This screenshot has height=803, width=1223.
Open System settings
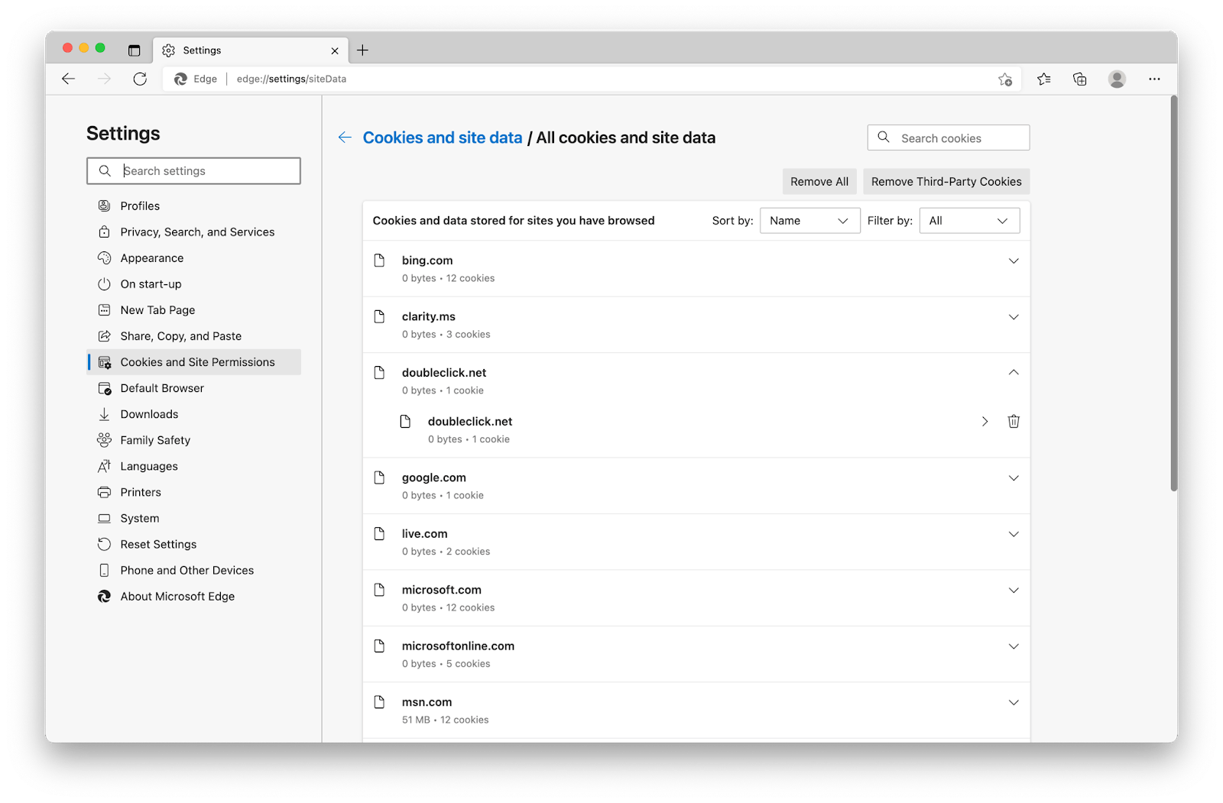click(x=194, y=518)
